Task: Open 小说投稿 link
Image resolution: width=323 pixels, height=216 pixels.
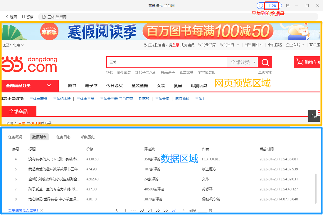Action: point(275,45)
